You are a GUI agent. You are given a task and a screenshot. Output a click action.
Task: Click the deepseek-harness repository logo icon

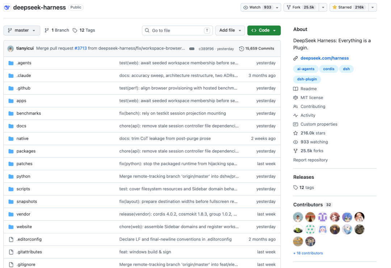[7, 8]
